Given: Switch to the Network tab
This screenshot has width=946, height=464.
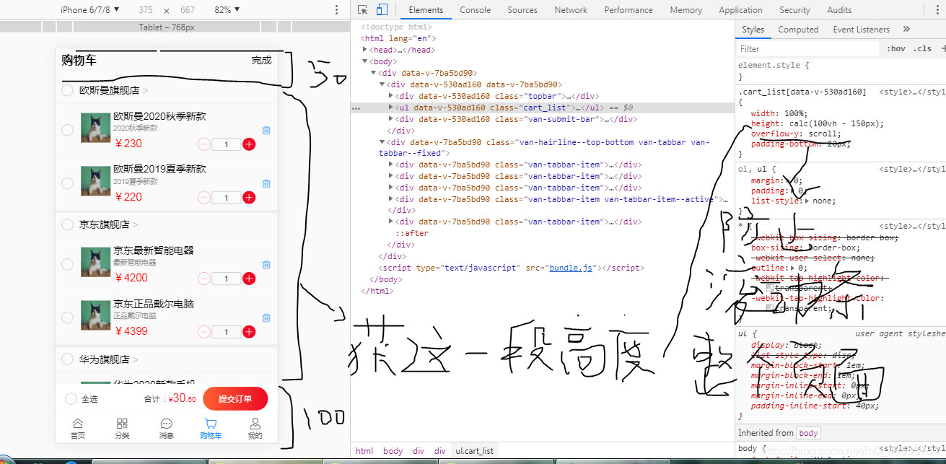Looking at the screenshot, I should pos(571,10).
